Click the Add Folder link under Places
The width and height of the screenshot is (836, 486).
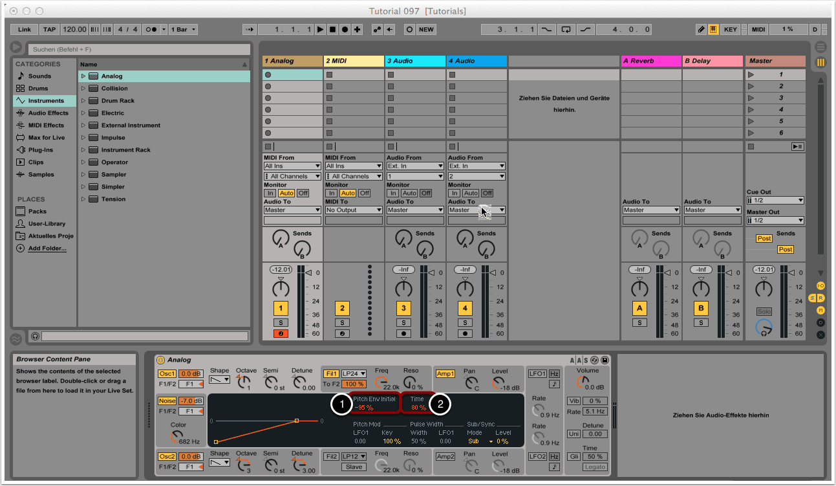(x=47, y=249)
